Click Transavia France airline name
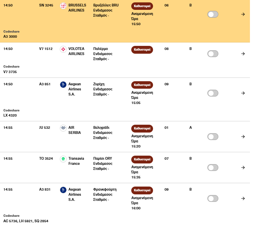Image resolution: width=253 pixels, height=227 pixels. point(76,161)
